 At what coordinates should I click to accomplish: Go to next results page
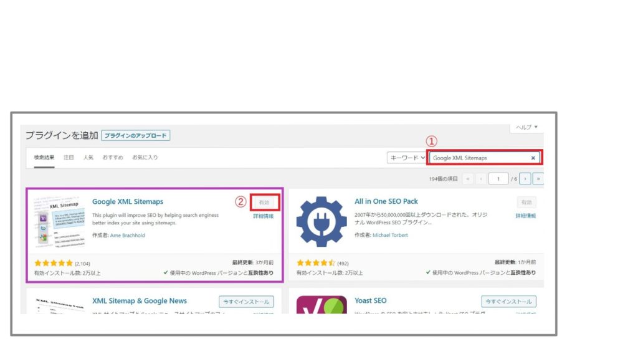(525, 179)
